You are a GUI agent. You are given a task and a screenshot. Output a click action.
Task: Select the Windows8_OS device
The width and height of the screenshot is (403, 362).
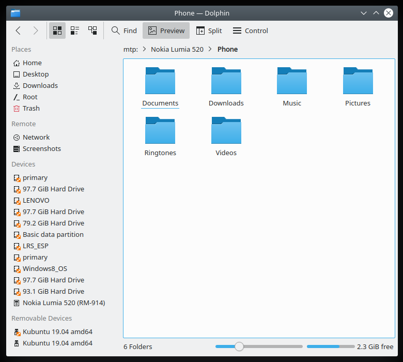coord(44,268)
